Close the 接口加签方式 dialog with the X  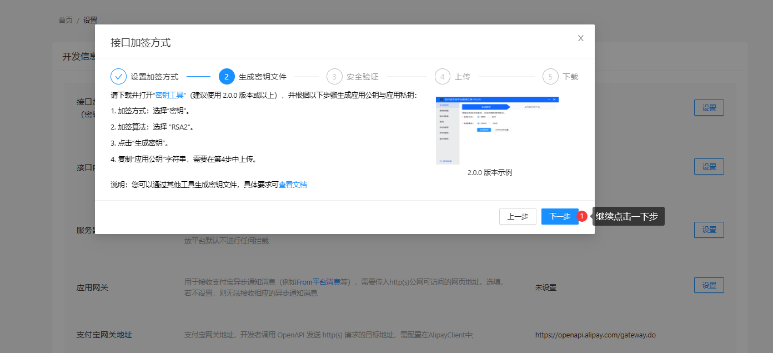580,38
